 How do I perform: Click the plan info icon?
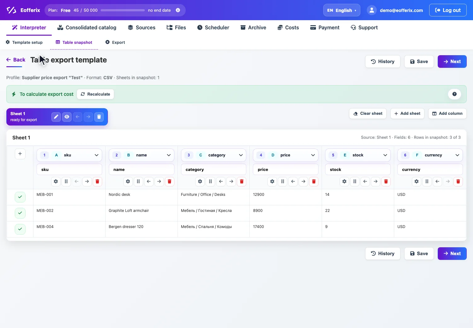tap(178, 10)
